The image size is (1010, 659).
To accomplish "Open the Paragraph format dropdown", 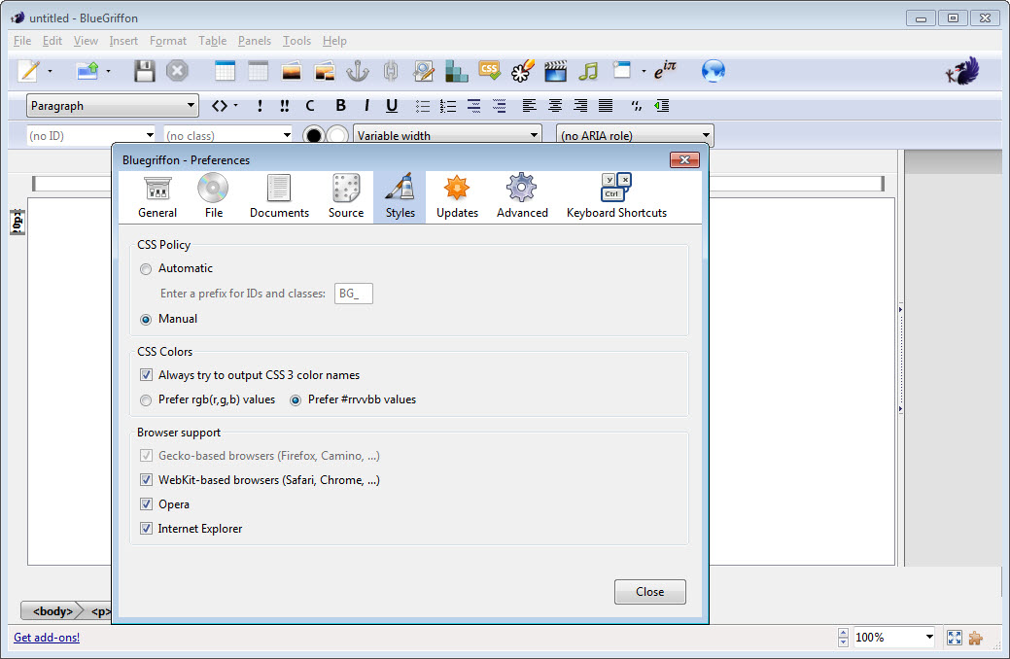I will (113, 106).
